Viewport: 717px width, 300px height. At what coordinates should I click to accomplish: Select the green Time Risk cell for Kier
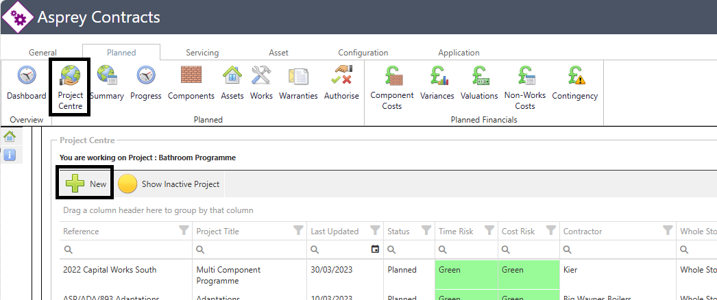(x=466, y=275)
